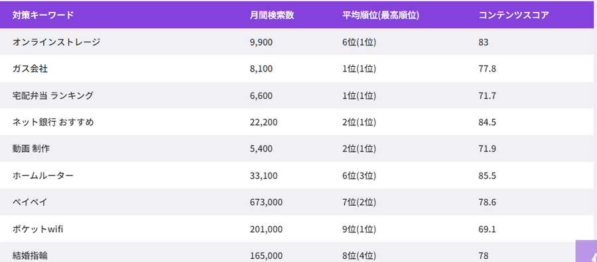597x262 pixels.
Task: Click the purple scroll-to-top icon at bottom right
Action: pos(586,251)
